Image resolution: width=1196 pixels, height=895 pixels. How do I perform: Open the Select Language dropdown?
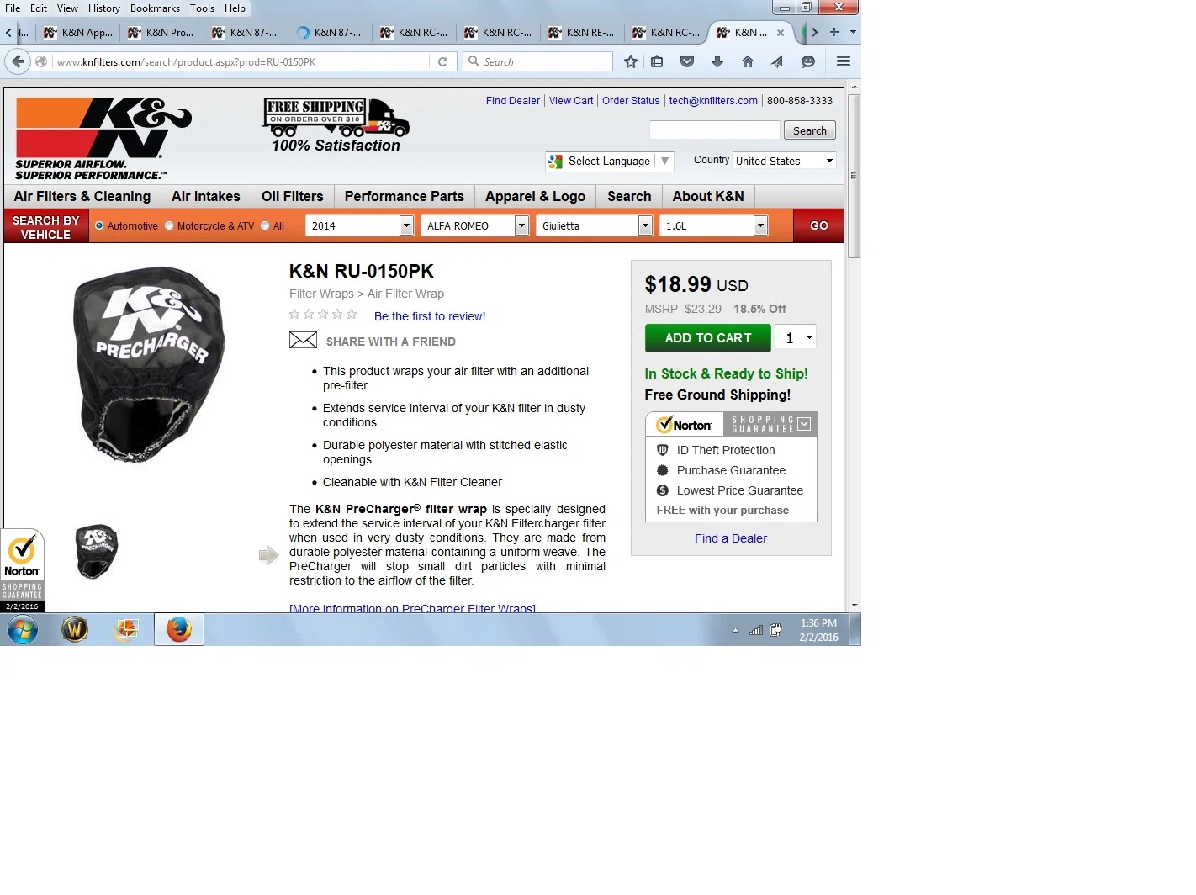pos(609,161)
